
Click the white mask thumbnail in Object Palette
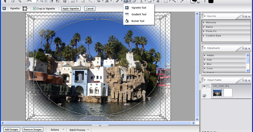coord(228,93)
